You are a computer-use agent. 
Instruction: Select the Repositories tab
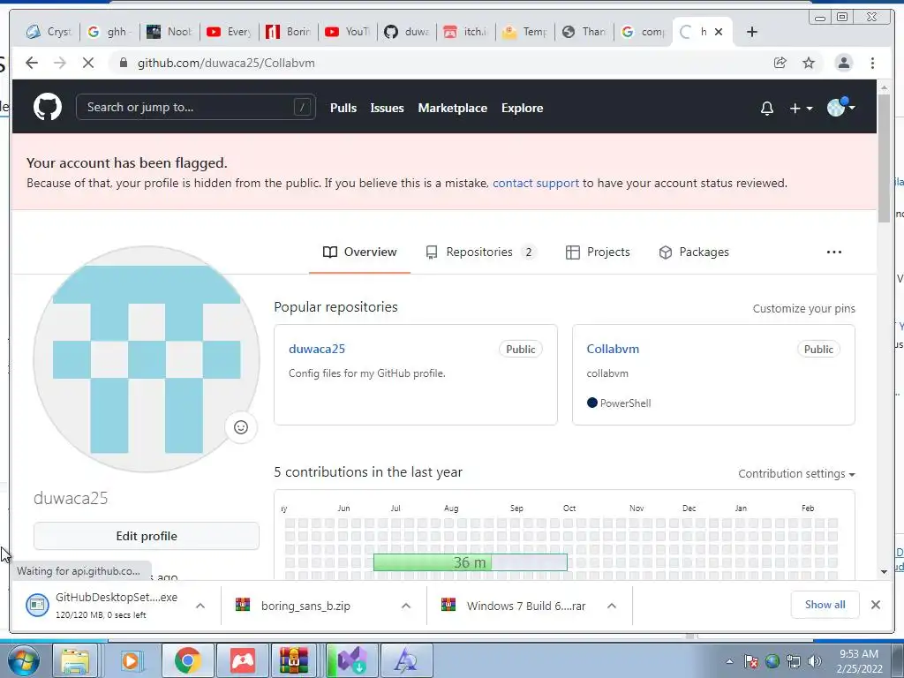(x=481, y=252)
